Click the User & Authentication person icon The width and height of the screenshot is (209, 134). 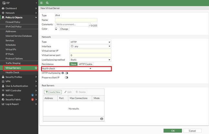pos(3,86)
